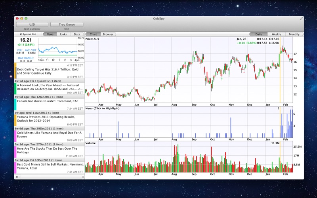Click the intraday mini price chart
This screenshot has height=198, width=317.
[57, 48]
